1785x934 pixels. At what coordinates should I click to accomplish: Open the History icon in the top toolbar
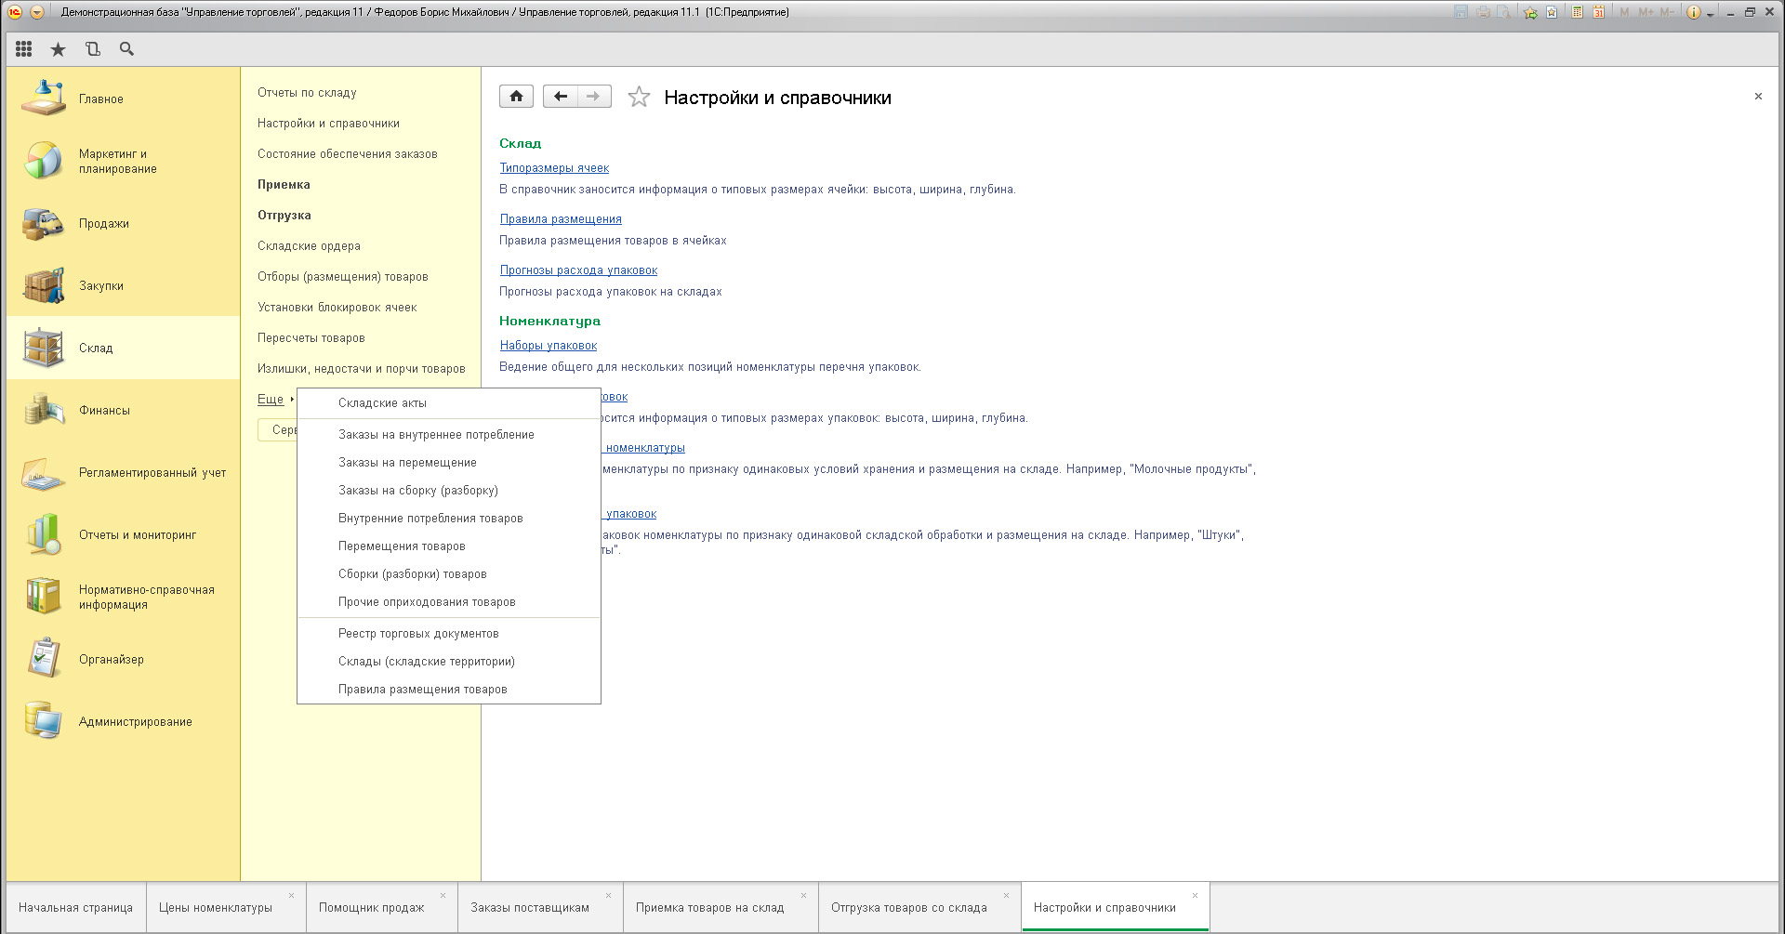point(92,49)
